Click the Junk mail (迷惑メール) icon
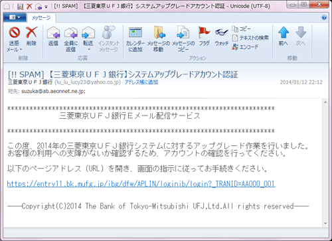This screenshot has width=332, height=241. [x=15, y=33]
